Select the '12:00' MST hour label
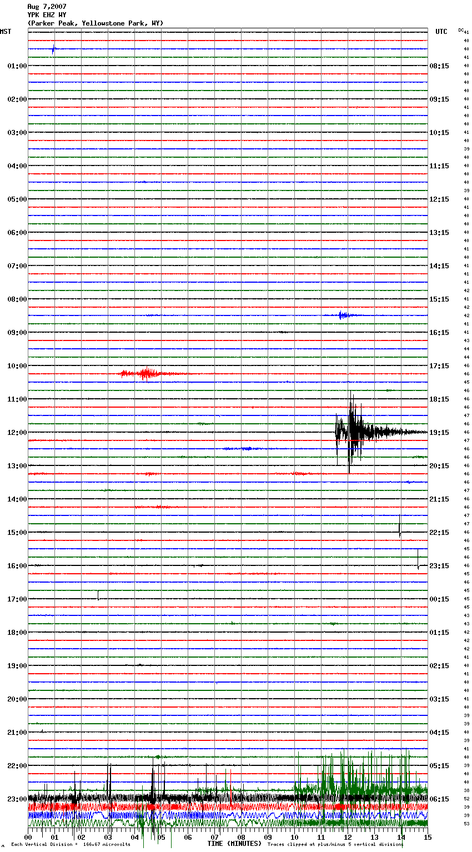 pyautogui.click(x=17, y=433)
